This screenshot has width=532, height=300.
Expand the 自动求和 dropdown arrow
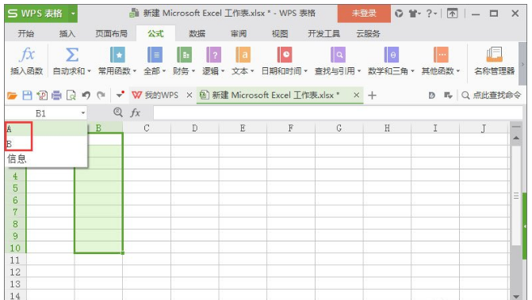click(90, 71)
